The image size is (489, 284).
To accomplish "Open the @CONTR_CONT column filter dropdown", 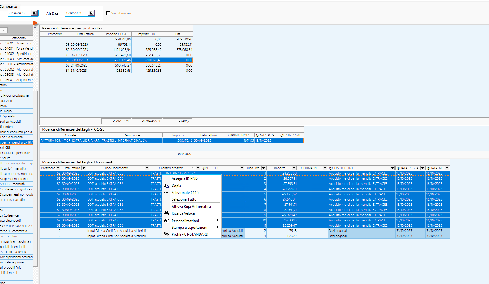I will tap(392, 168).
